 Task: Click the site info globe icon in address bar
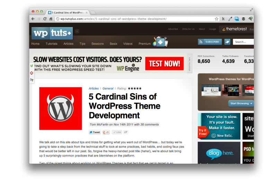pyautogui.click(x=58, y=19)
